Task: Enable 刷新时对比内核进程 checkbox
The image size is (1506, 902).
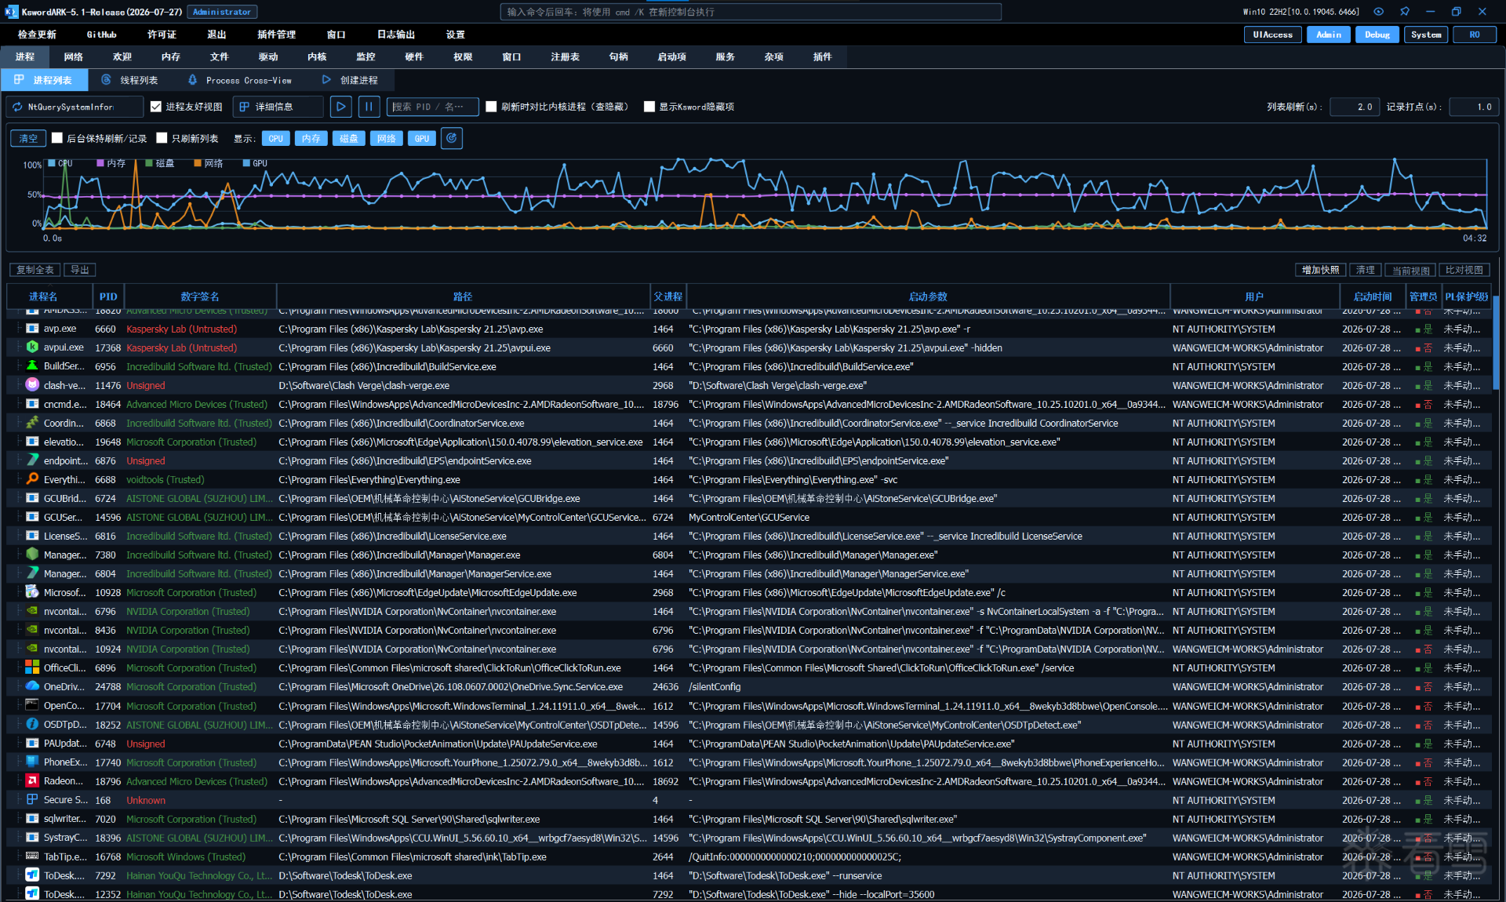Action: tap(491, 107)
